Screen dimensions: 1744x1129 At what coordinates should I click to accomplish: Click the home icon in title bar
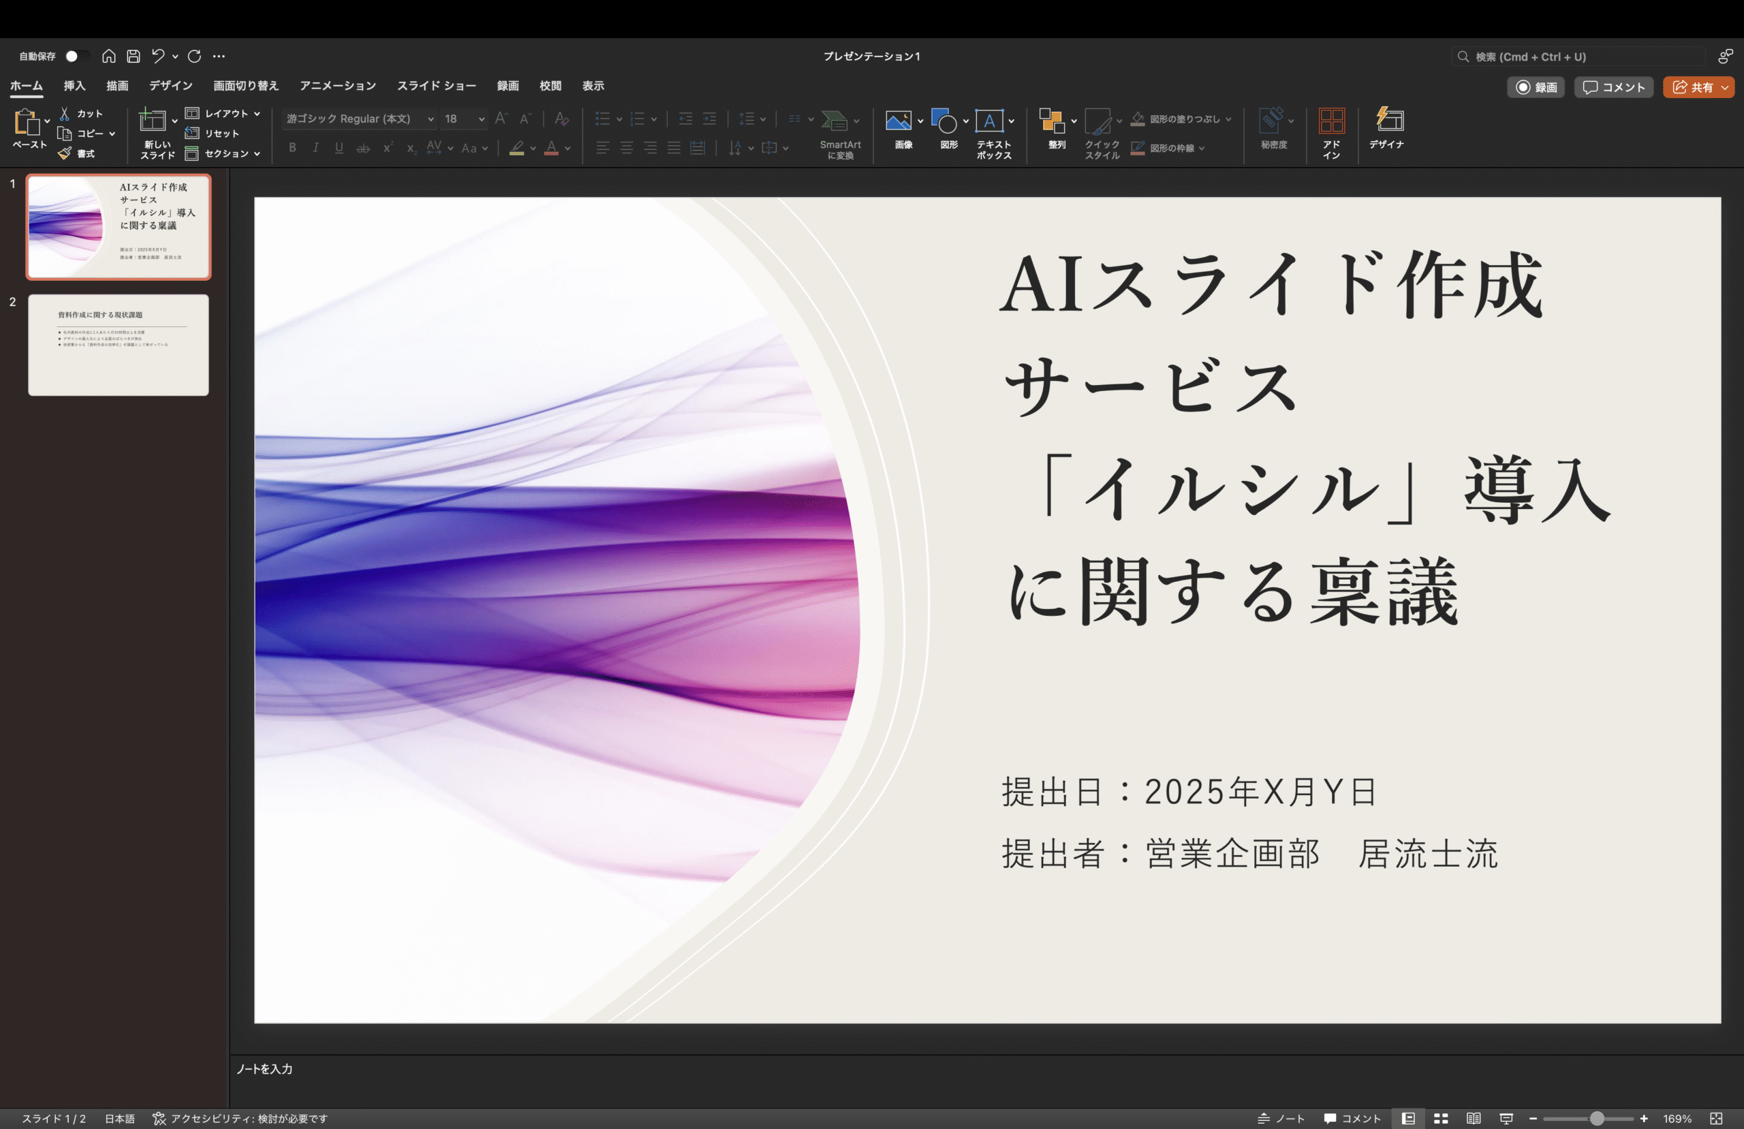coord(108,56)
